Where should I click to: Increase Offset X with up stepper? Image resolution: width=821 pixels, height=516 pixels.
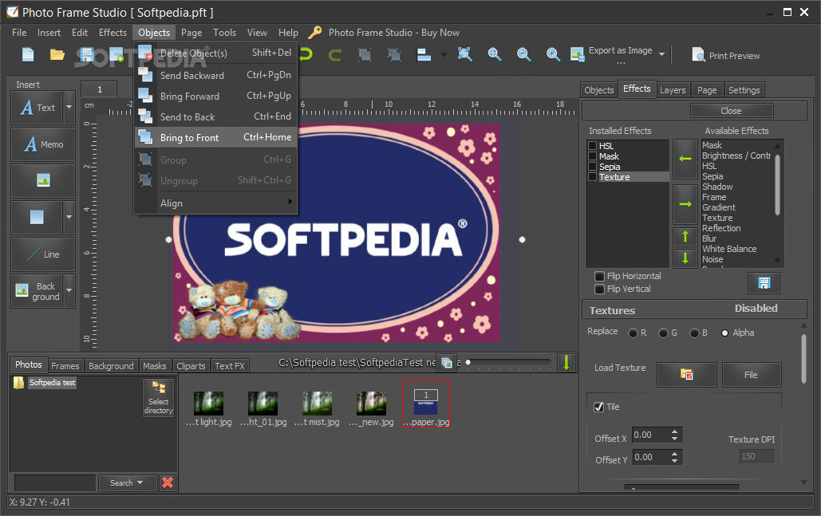pyautogui.click(x=674, y=431)
